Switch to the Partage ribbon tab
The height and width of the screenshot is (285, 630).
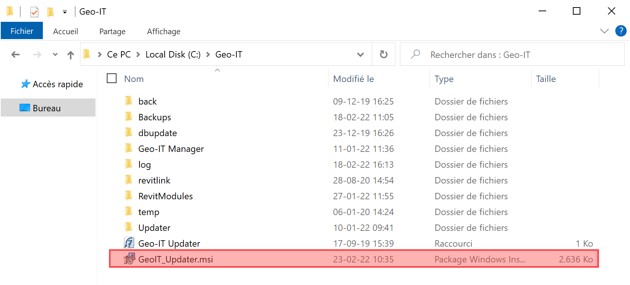tap(112, 31)
